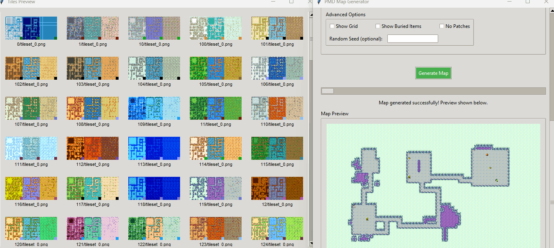Select the 109/tileset_0.png thumbnail
This screenshot has height=248, width=554.
click(154, 108)
